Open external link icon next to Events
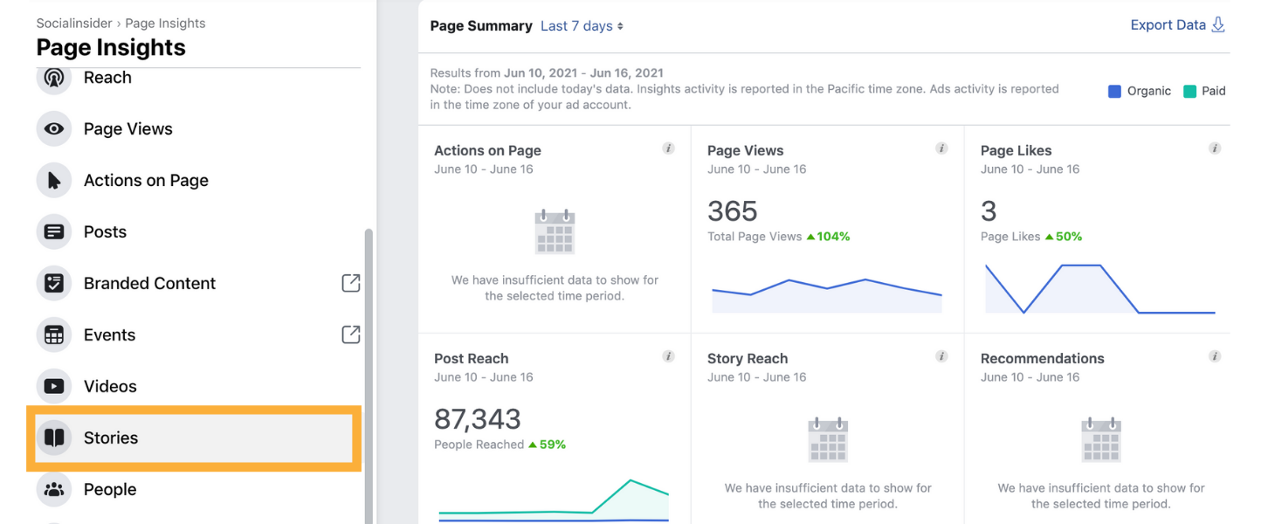 (350, 334)
